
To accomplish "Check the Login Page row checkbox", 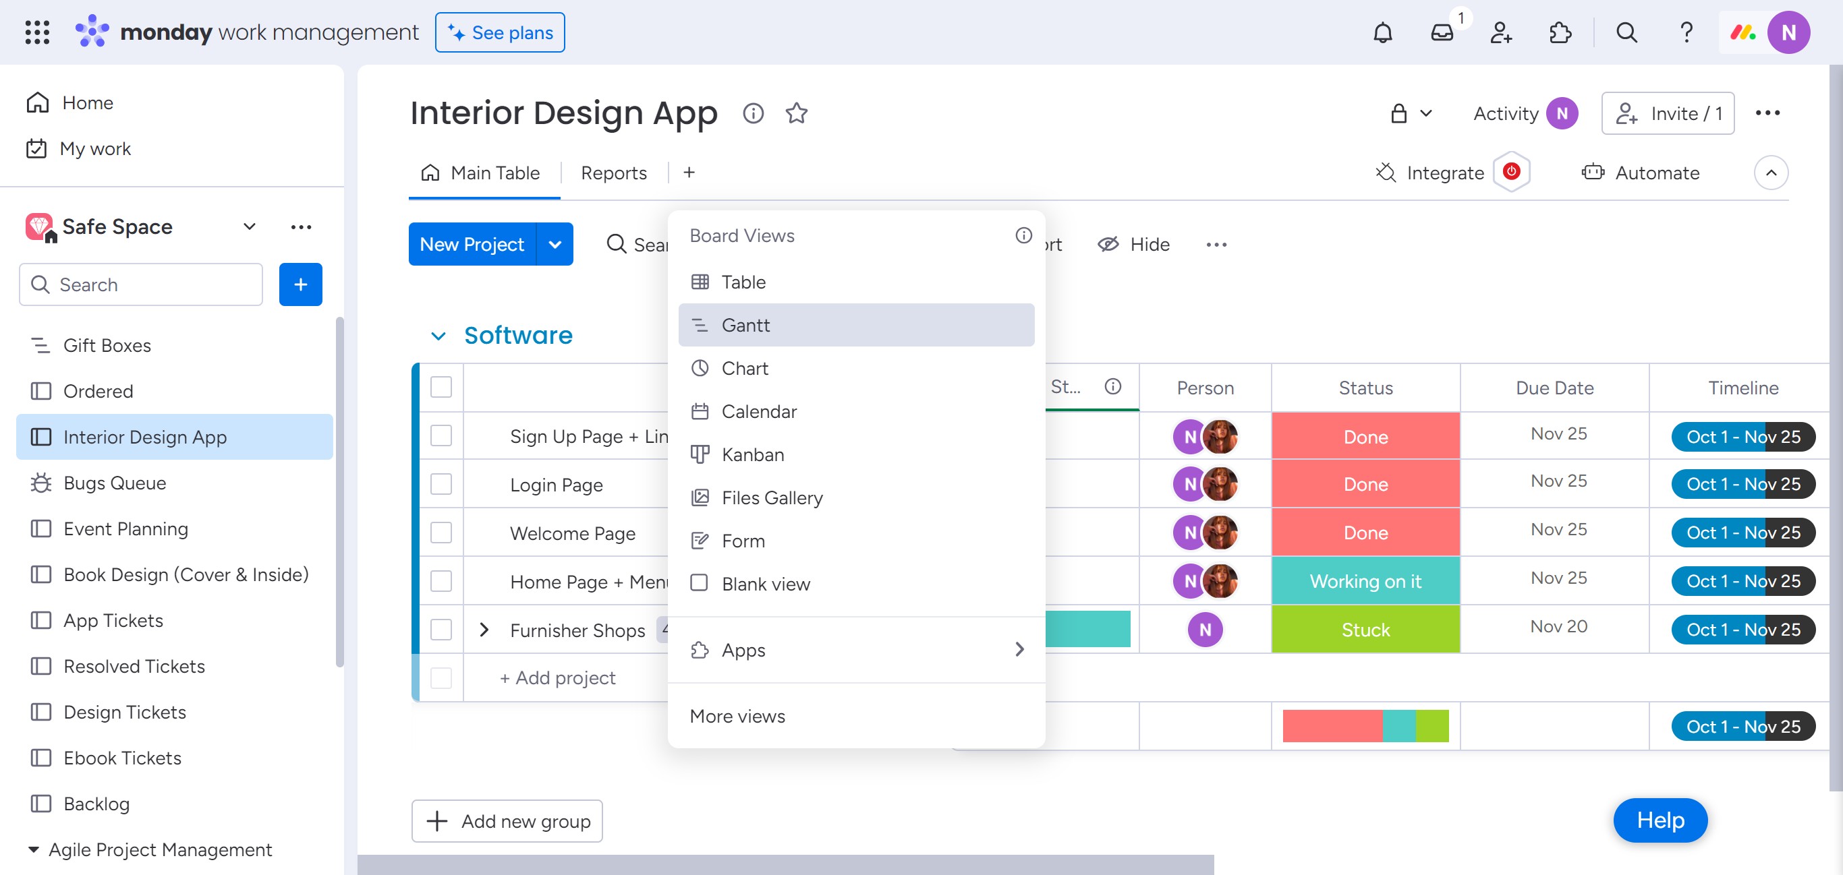I will 441,484.
